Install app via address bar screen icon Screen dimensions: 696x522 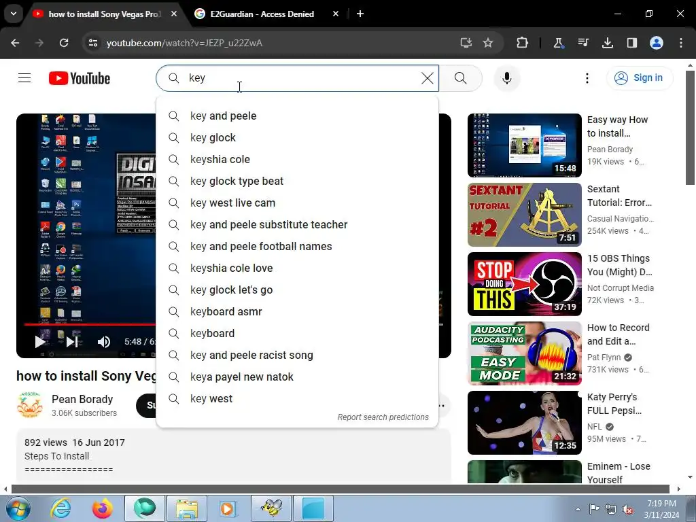[466, 43]
